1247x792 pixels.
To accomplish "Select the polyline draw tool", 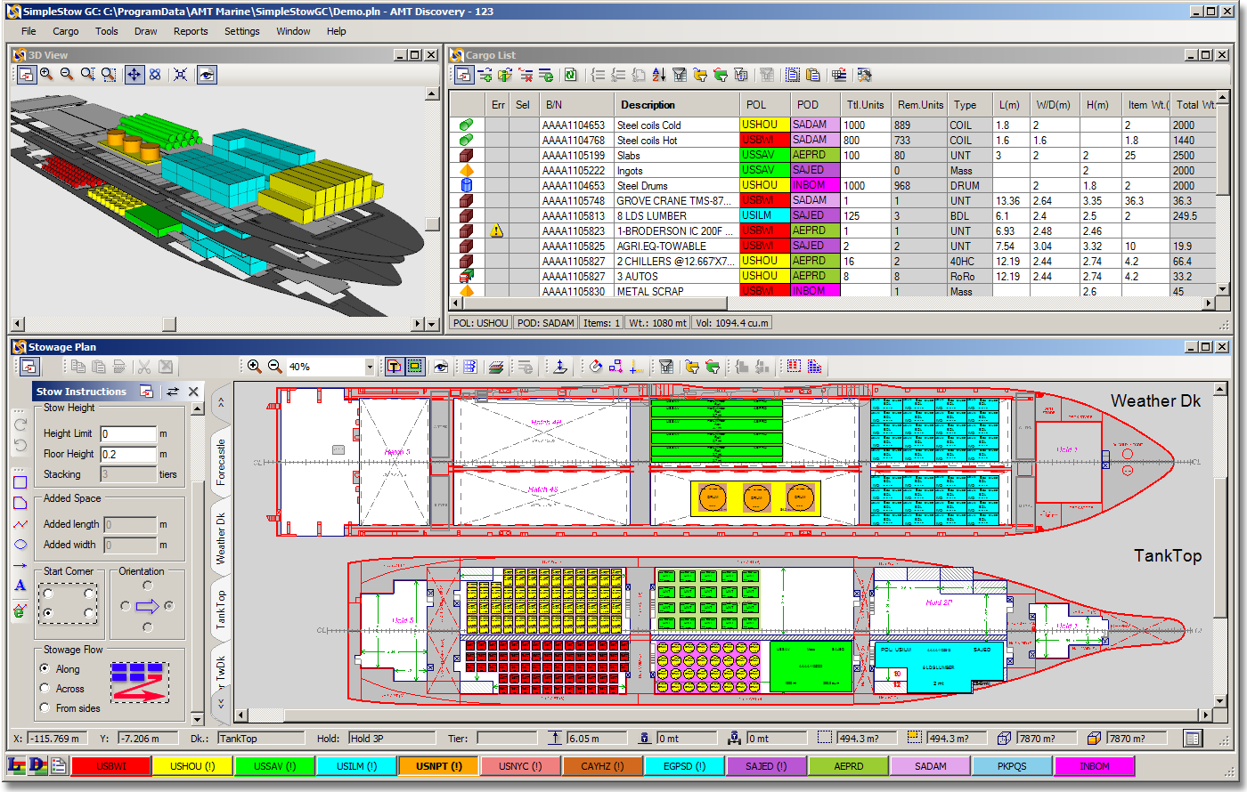I will 20,524.
